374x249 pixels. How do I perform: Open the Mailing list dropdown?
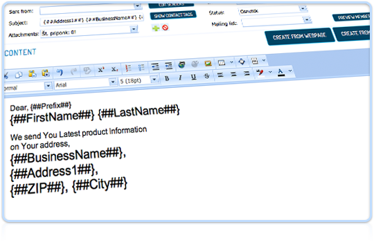coord(308,19)
